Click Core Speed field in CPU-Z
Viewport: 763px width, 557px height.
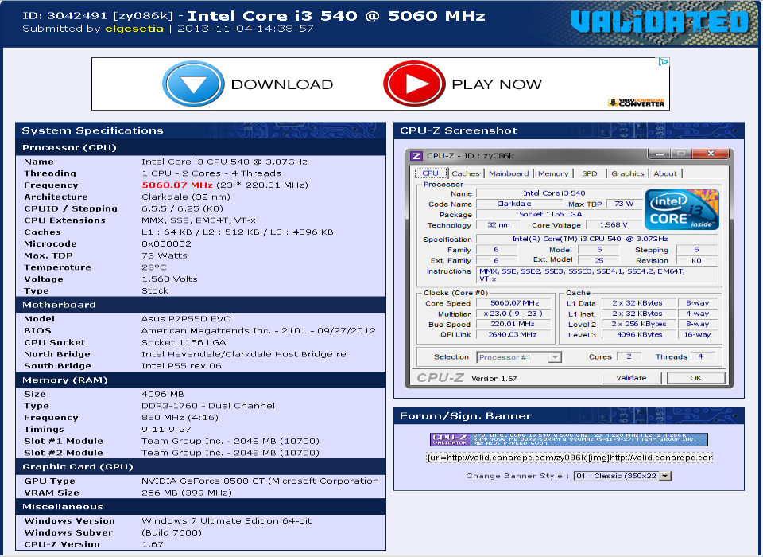point(514,303)
